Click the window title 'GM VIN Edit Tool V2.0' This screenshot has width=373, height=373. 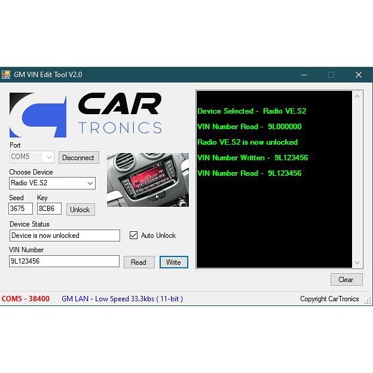(x=48, y=75)
